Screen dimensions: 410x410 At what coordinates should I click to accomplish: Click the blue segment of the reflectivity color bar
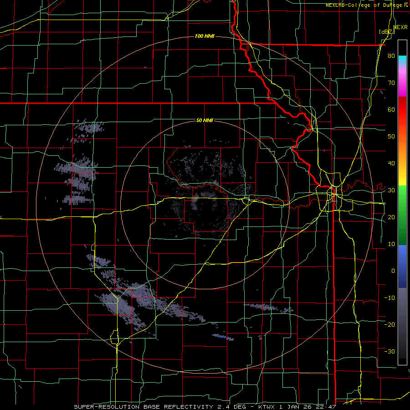click(x=402, y=266)
